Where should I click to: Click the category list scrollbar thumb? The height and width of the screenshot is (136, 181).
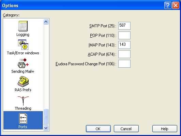[x=46, y=117]
